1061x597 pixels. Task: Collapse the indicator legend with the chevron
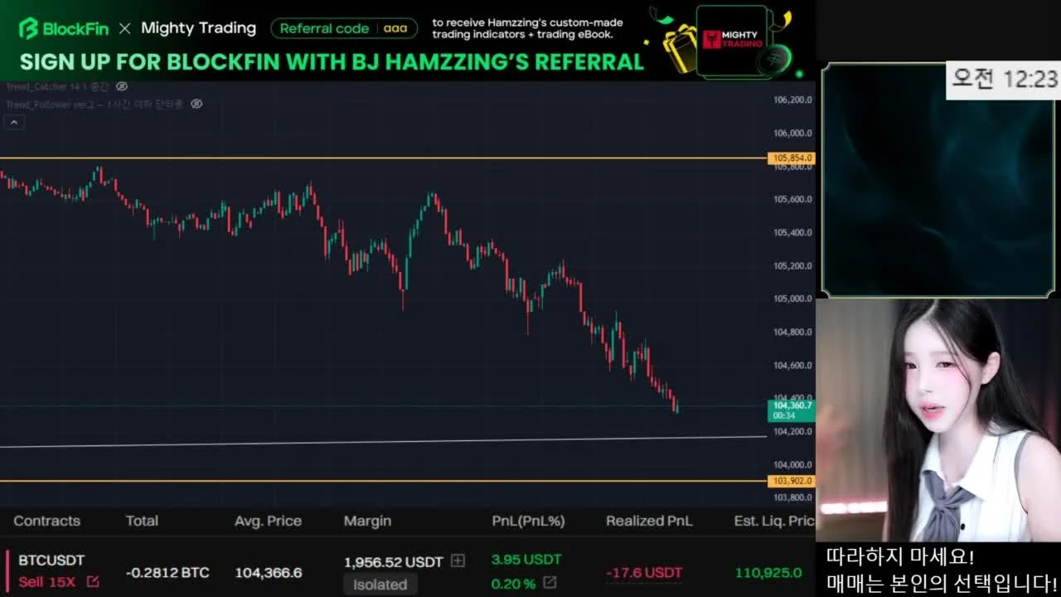point(14,122)
